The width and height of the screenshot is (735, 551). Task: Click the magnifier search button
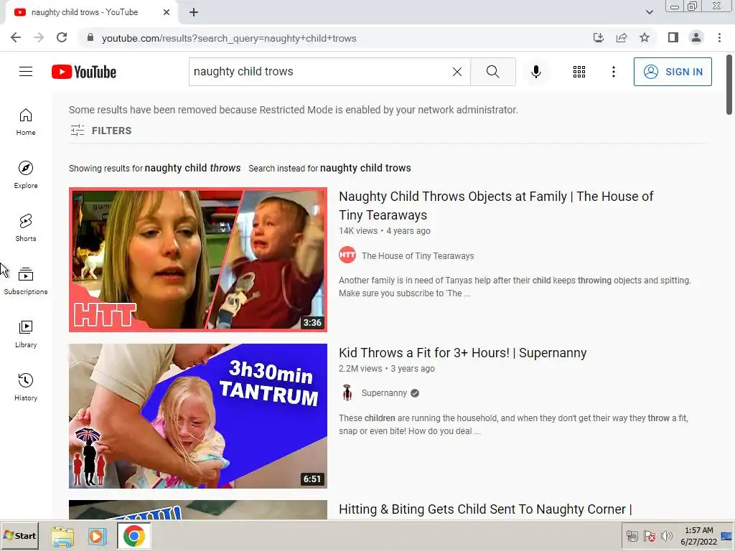[492, 72]
